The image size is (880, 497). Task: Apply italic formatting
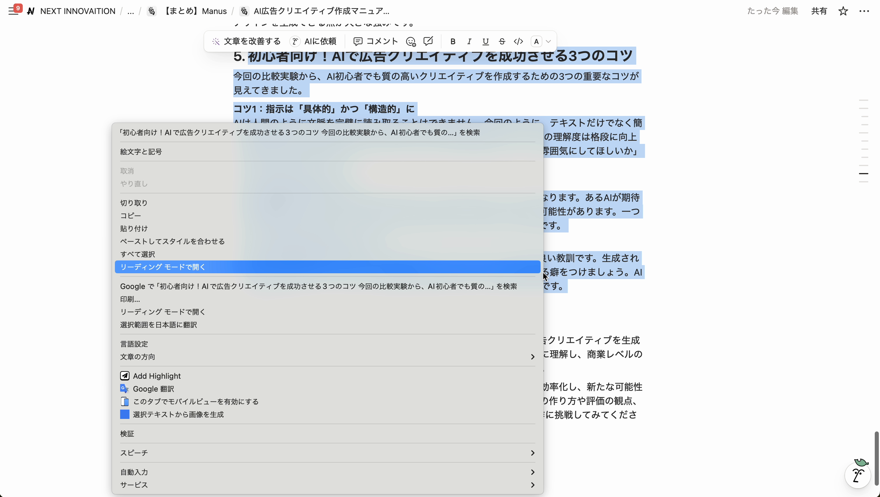pyautogui.click(x=469, y=41)
